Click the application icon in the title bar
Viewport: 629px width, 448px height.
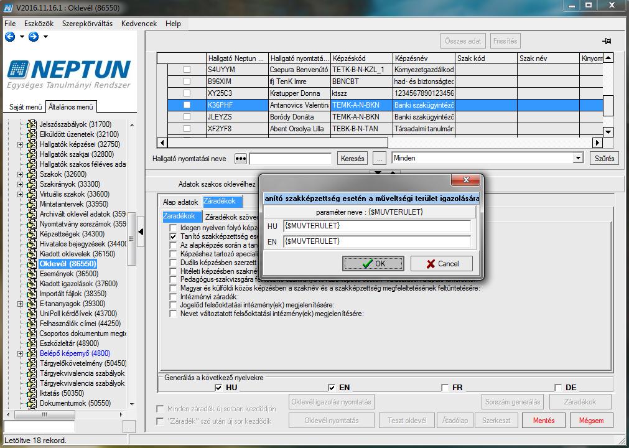click(9, 7)
